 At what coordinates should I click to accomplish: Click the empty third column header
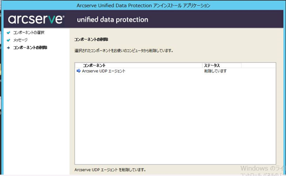tap(258, 65)
